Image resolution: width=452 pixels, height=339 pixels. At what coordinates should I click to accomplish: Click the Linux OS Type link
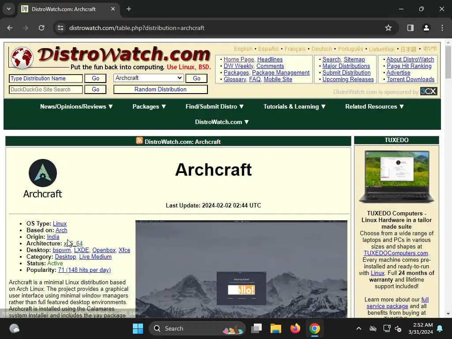[x=60, y=224]
